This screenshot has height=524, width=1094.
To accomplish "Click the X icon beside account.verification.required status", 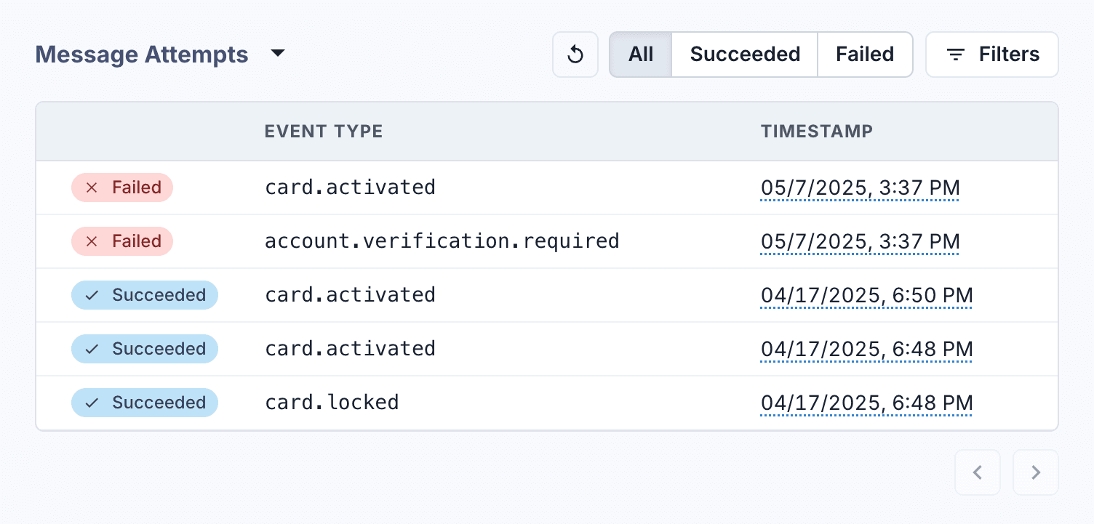I will point(92,241).
